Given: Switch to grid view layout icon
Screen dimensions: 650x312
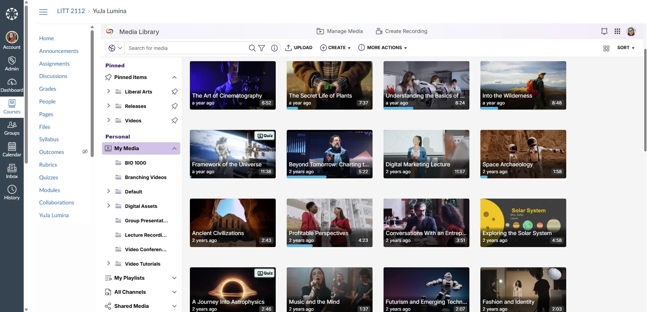Looking at the screenshot, I should click(606, 48).
